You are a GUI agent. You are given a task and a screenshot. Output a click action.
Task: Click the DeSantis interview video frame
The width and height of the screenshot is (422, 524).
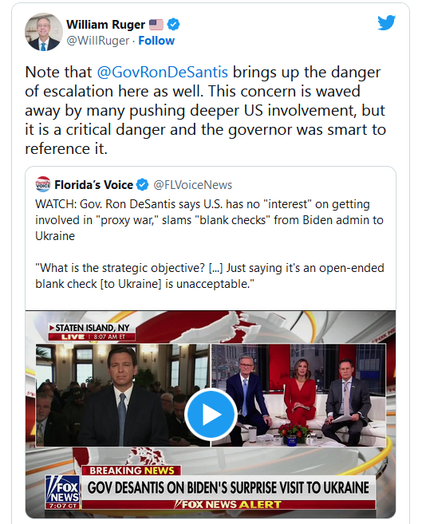click(123, 395)
